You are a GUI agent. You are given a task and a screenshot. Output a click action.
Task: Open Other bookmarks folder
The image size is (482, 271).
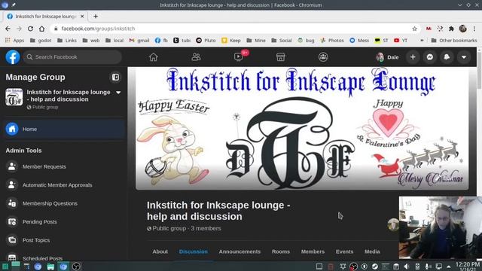454,40
